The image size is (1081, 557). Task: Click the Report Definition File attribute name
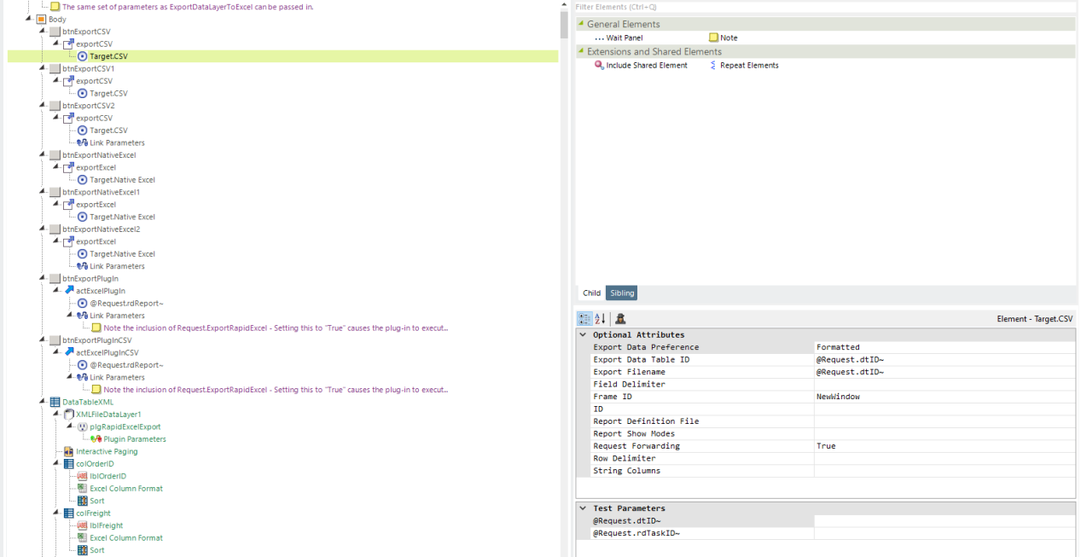[x=646, y=421]
